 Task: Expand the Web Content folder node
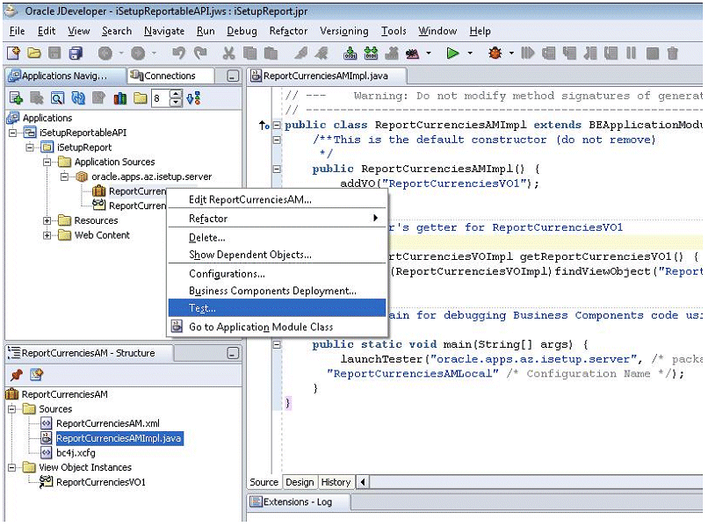pyautogui.click(x=47, y=235)
